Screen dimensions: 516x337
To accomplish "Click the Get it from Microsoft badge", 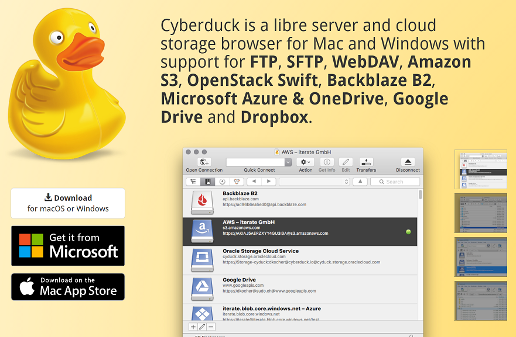I will click(x=68, y=246).
